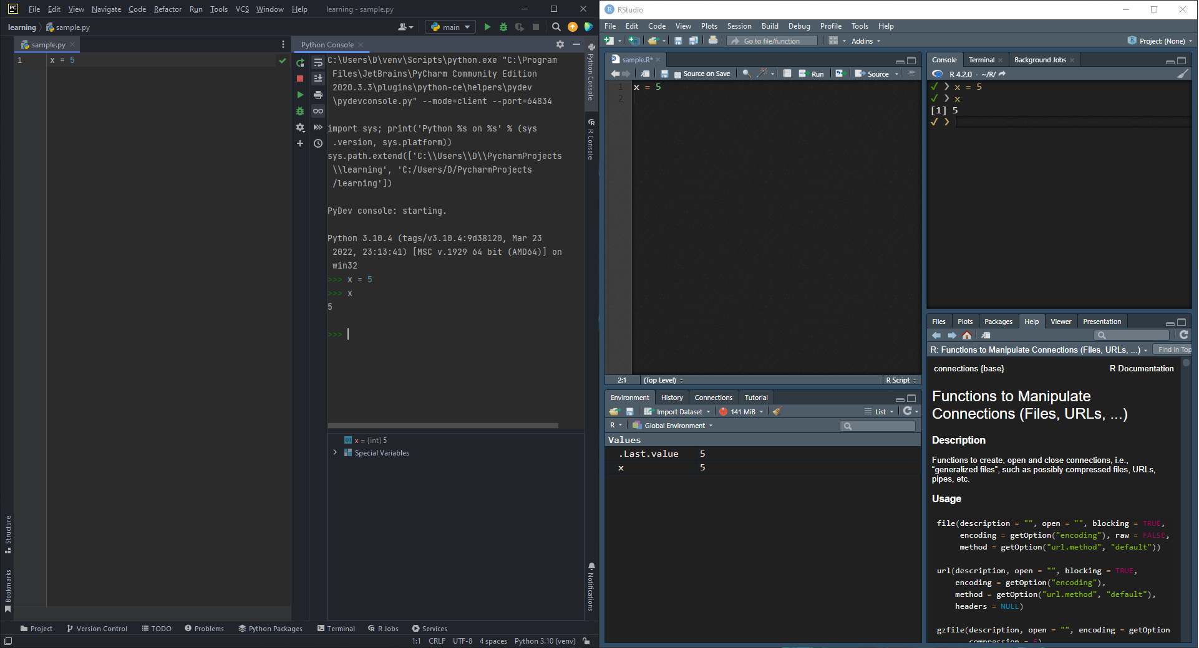Show document outline in RStudio editor
1199x648 pixels.
tap(911, 74)
